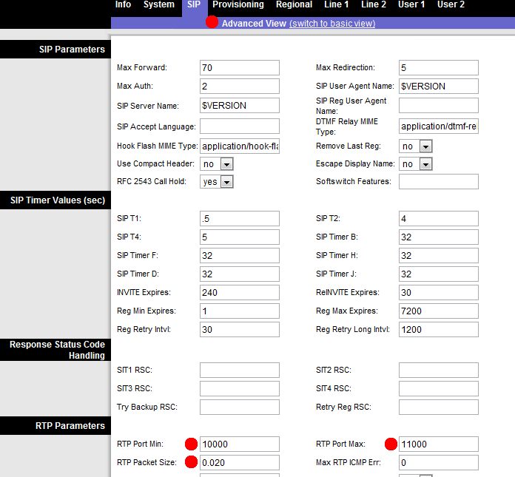Select the User 2 tab
The height and width of the screenshot is (477, 515).
[451, 4]
